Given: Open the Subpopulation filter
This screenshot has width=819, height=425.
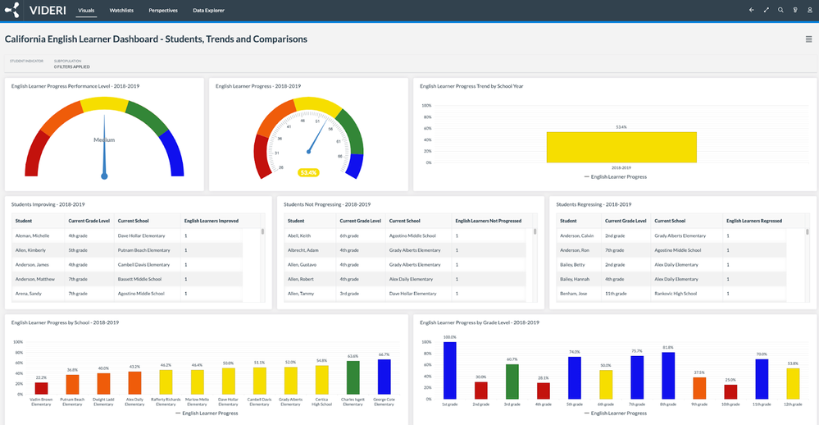Looking at the screenshot, I should point(71,64).
